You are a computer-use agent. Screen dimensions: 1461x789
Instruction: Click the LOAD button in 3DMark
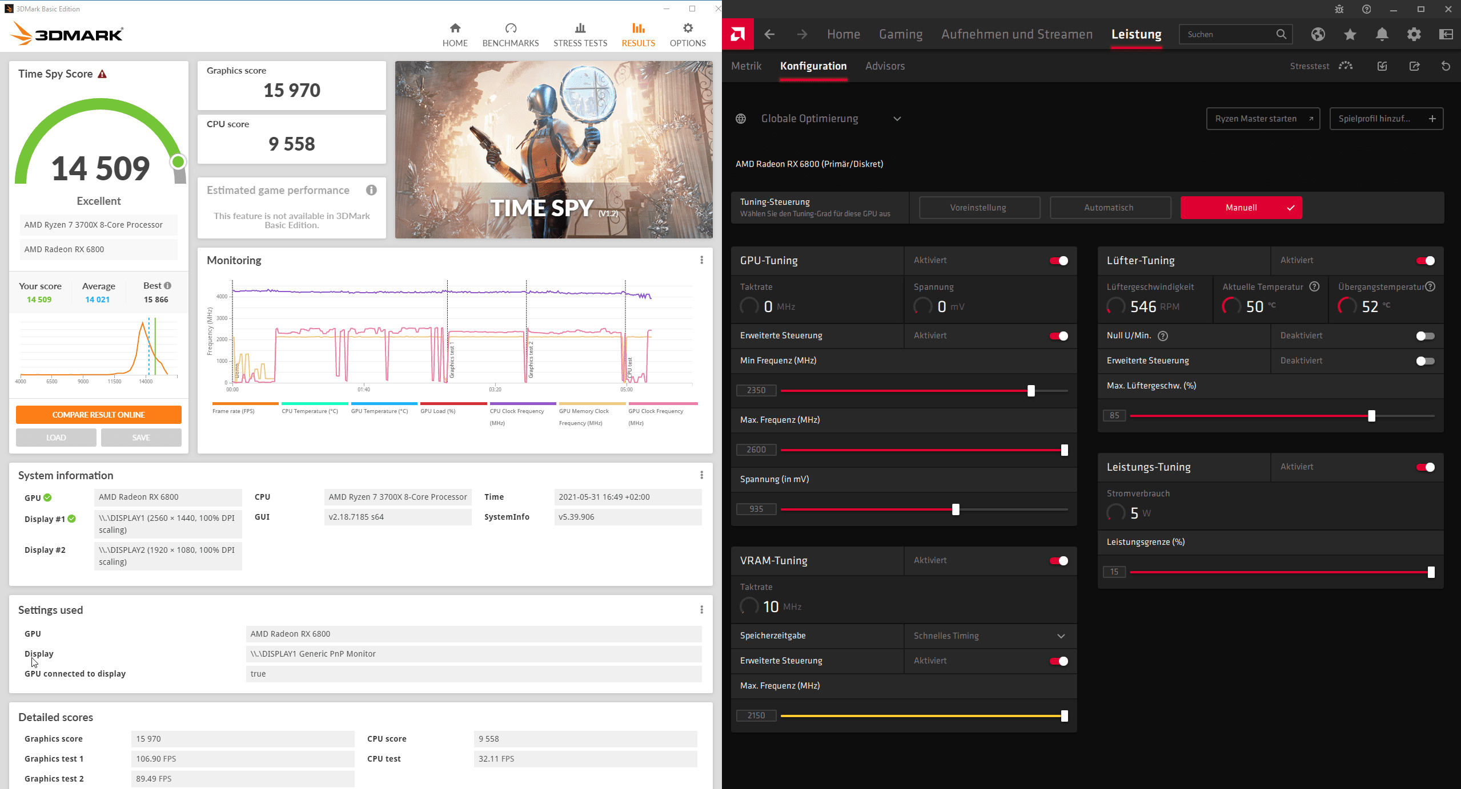pos(56,438)
